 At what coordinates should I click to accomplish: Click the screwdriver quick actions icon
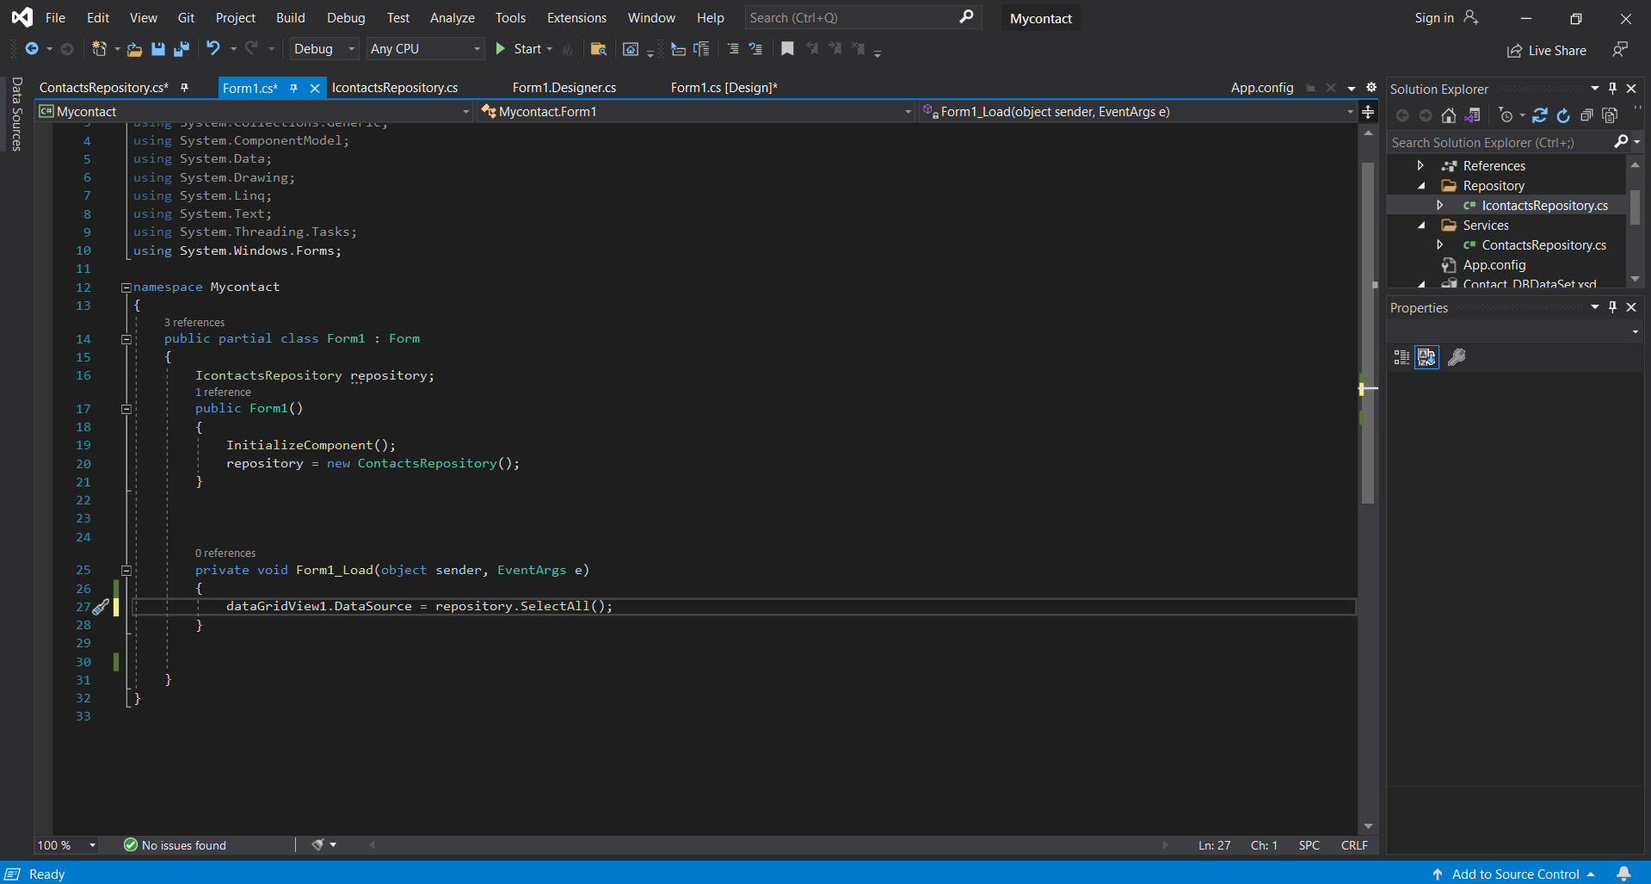pyautogui.click(x=101, y=607)
